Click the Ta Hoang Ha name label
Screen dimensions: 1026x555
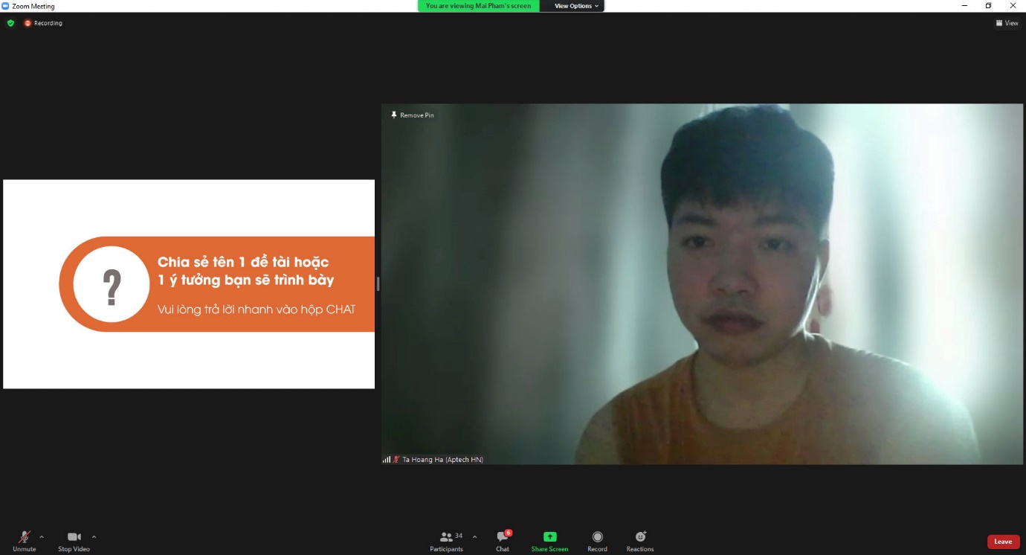click(x=442, y=460)
